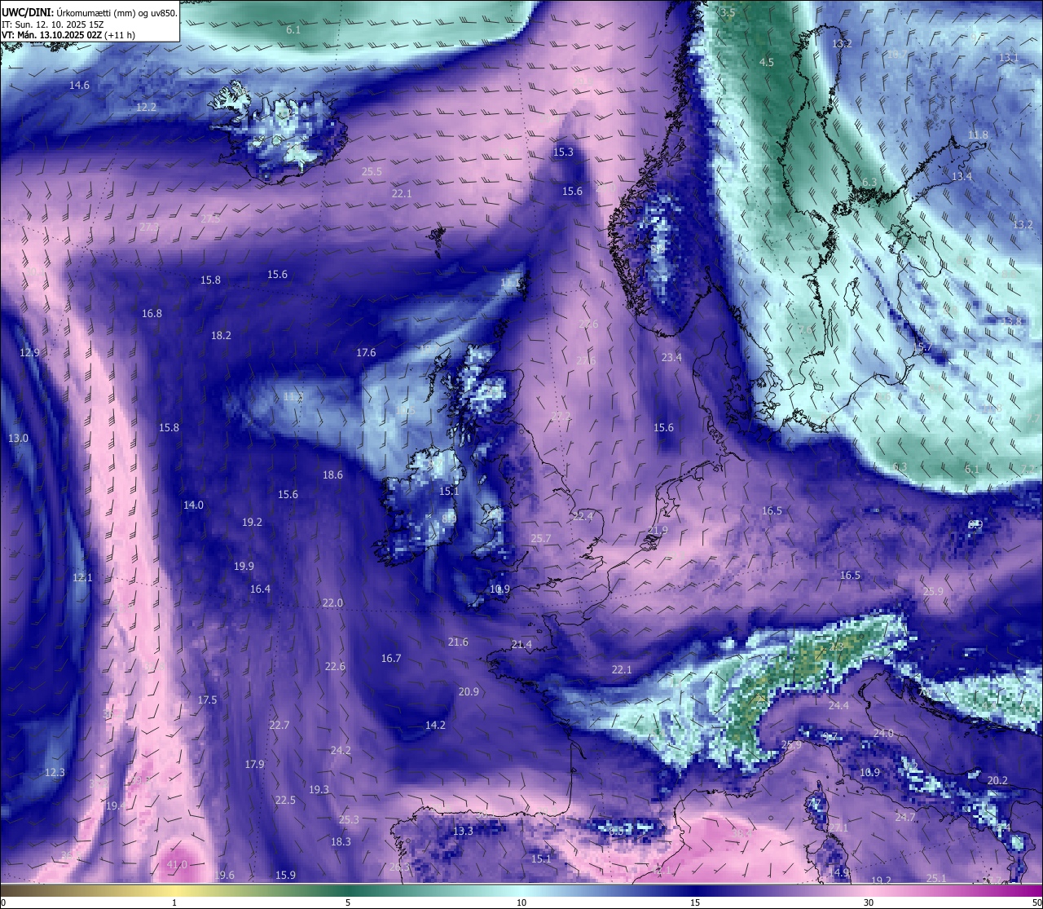Click the 14.2 value in the Bay of Biscay

(435, 725)
